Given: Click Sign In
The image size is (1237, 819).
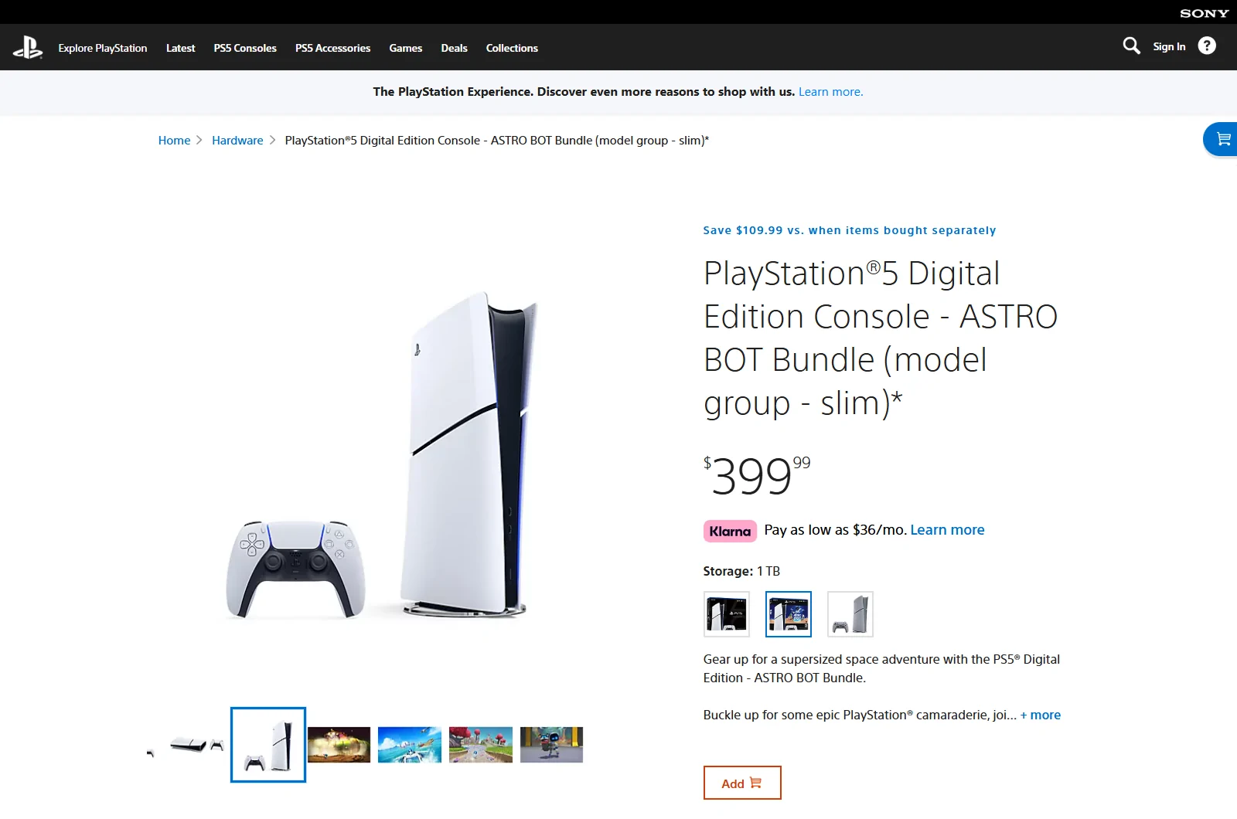Looking at the screenshot, I should (1169, 46).
